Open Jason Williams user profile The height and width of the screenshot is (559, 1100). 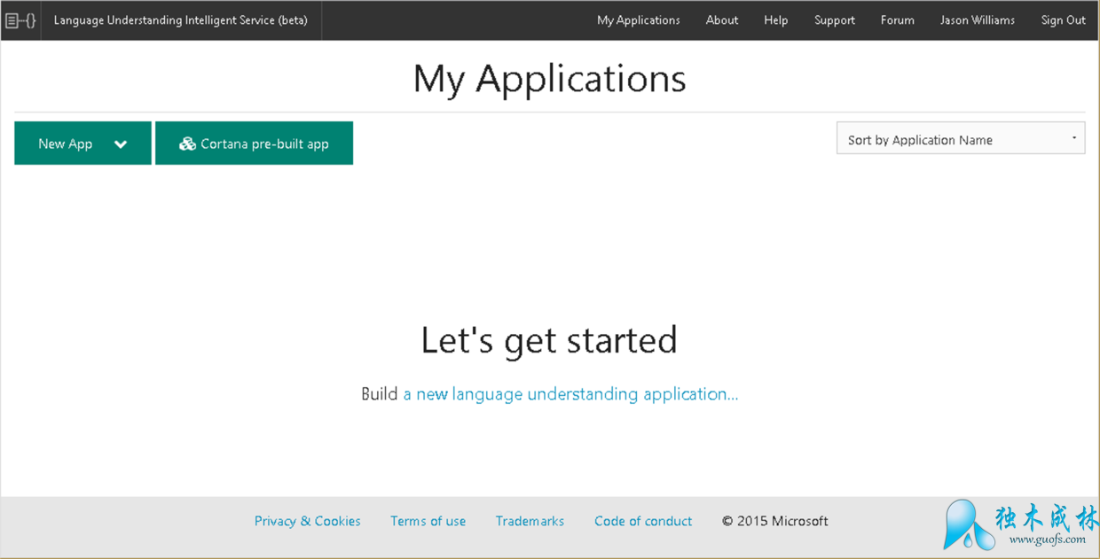977,20
